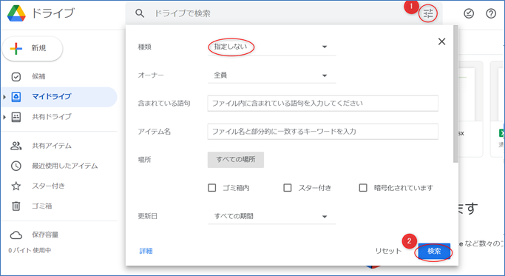Viewport: 505px width, 276px height.
Task: Click the star icon in sidebar
Action: (x=16, y=186)
